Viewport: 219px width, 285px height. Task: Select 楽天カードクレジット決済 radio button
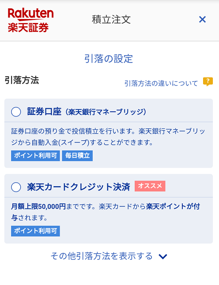pos(16,187)
